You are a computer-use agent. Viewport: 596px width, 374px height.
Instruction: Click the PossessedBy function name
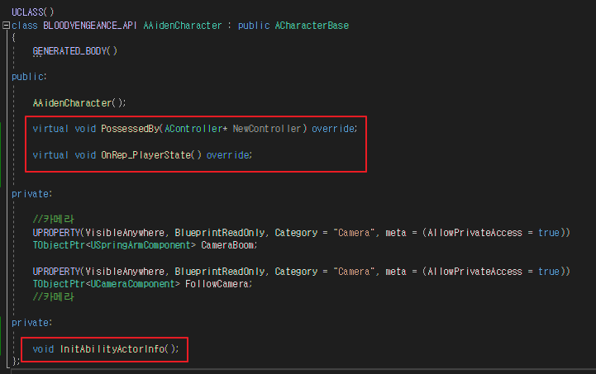tap(130, 129)
